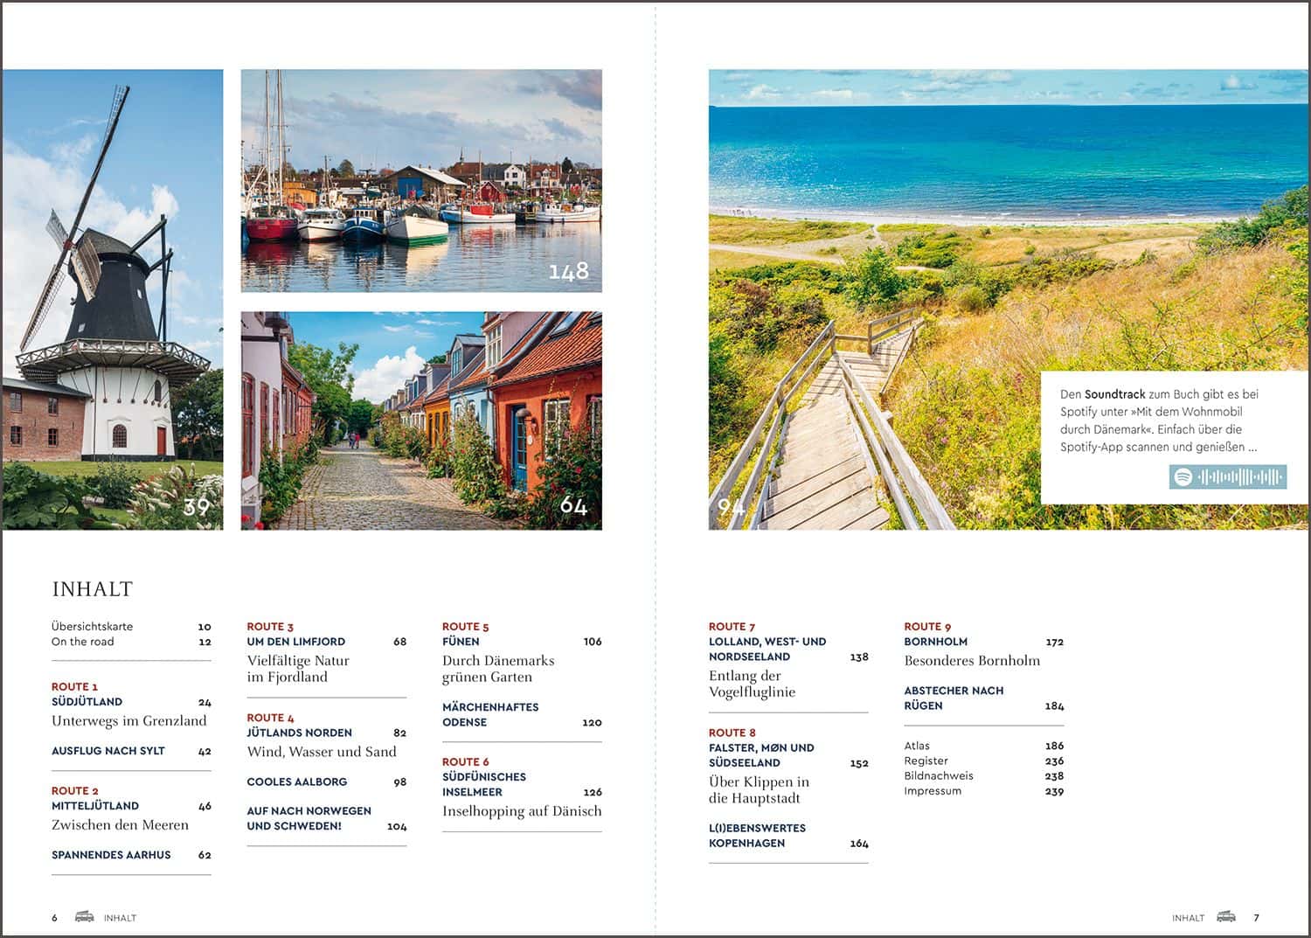
Task: Click the FÜNEN title
Action: [461, 642]
